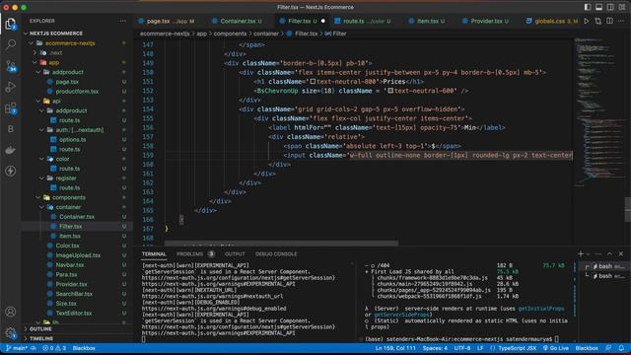Click Customize Layout icon in title bar
The height and width of the screenshot is (355, 631).
(x=622, y=7)
